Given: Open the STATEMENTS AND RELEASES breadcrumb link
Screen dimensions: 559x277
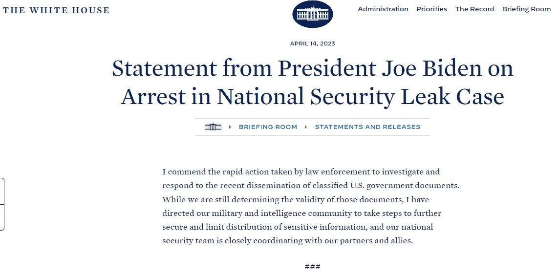Looking at the screenshot, I should point(367,127).
